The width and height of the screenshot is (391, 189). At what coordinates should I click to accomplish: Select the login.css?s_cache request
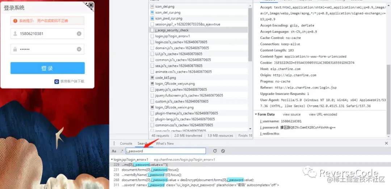198,42
